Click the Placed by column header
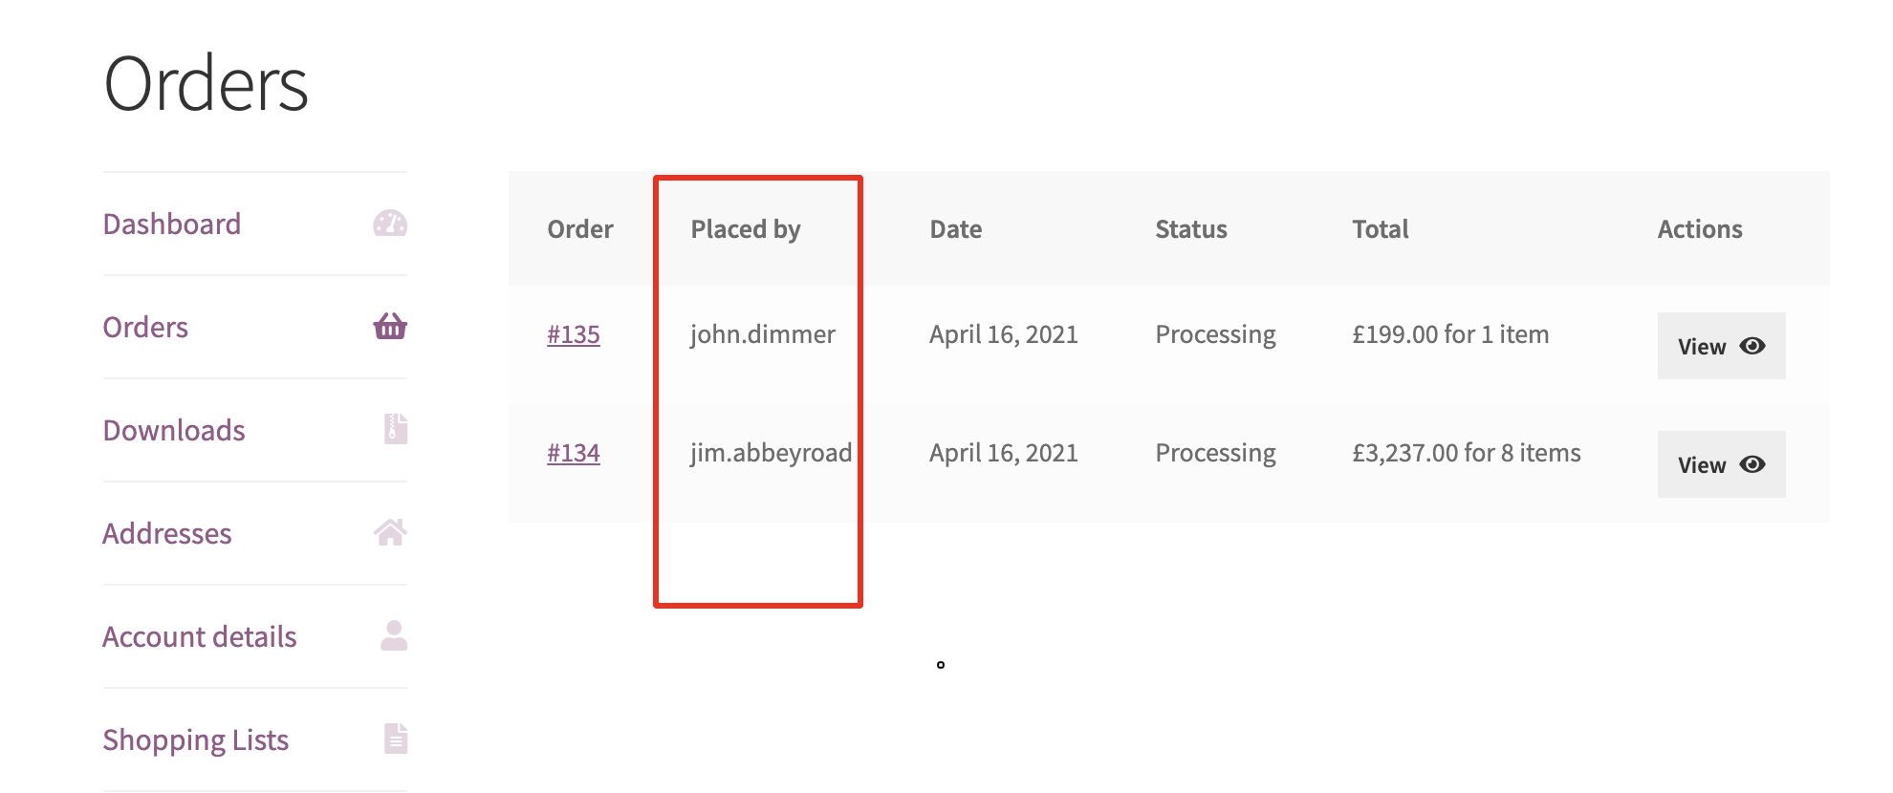1893x793 pixels. point(746,229)
